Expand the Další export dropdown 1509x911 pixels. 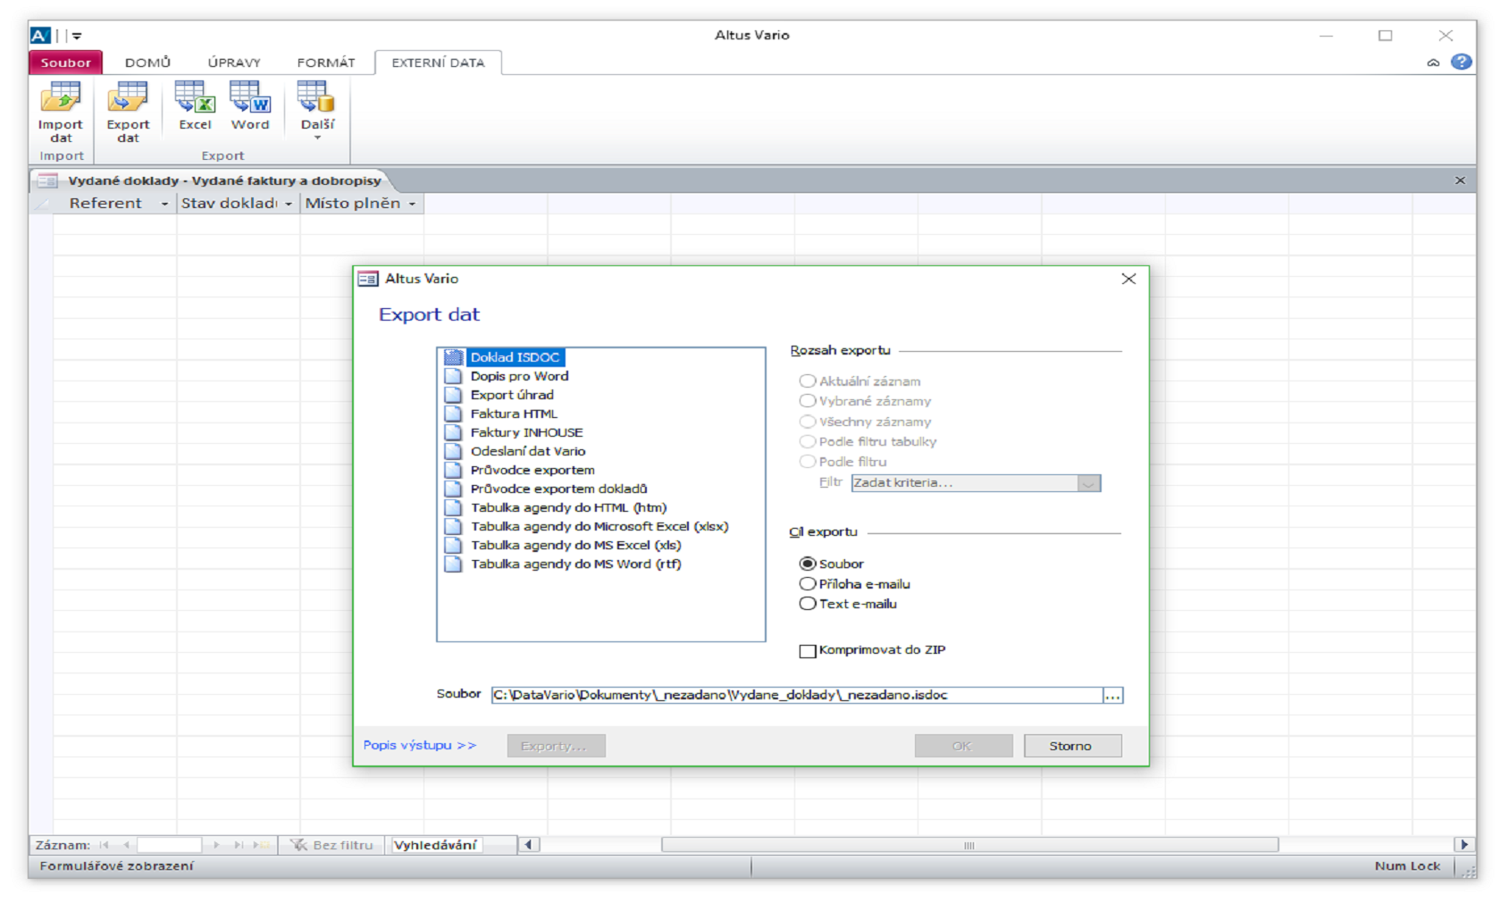[317, 111]
